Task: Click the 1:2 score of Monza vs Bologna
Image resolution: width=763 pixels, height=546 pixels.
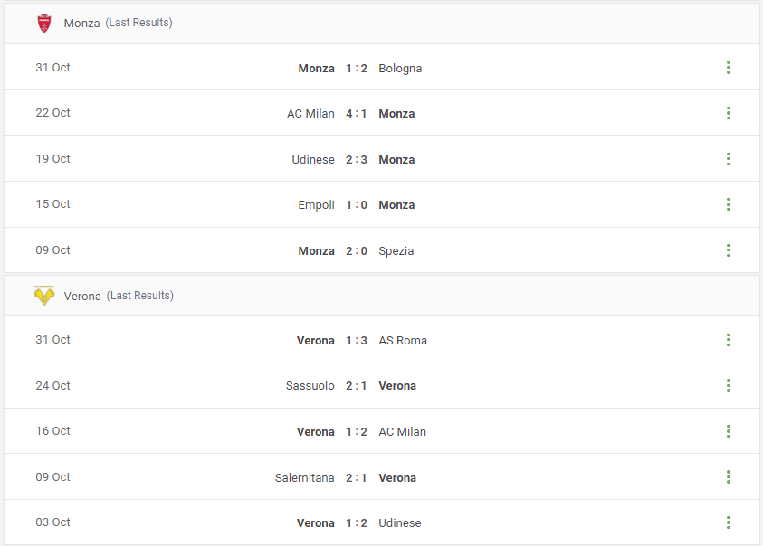Action: [357, 68]
